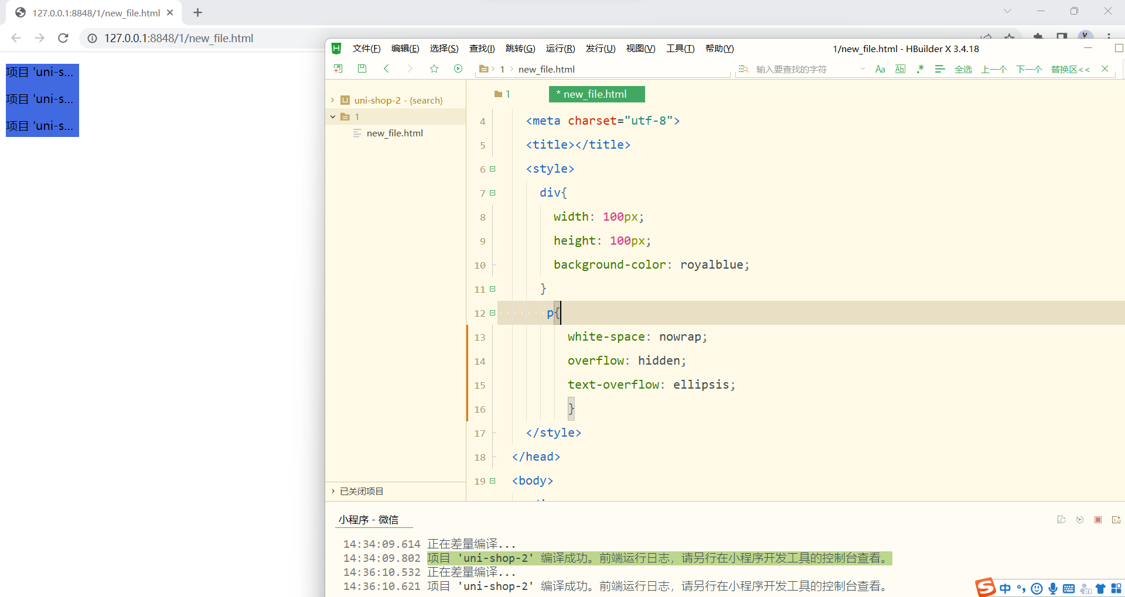Viewport: 1125px width, 597px height.
Task: Click line 13 white-space: nowrap code
Action: point(637,337)
